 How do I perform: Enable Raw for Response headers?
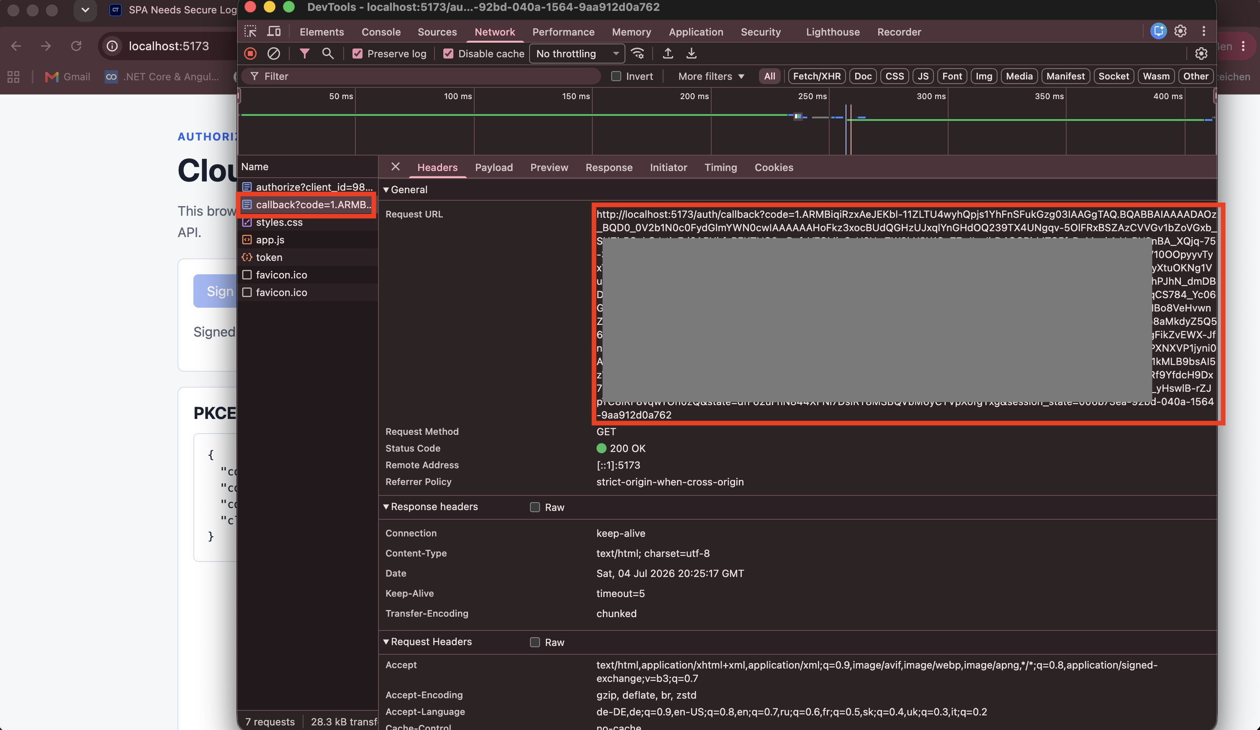click(x=535, y=507)
